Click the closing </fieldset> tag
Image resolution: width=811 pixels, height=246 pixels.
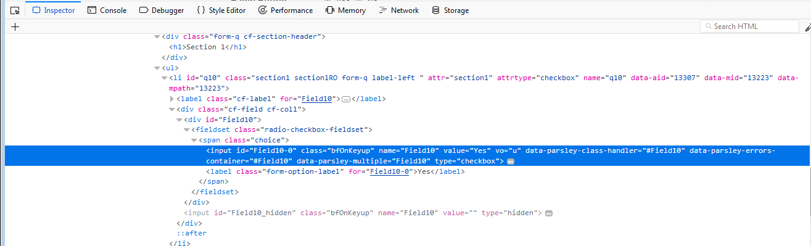coord(215,192)
